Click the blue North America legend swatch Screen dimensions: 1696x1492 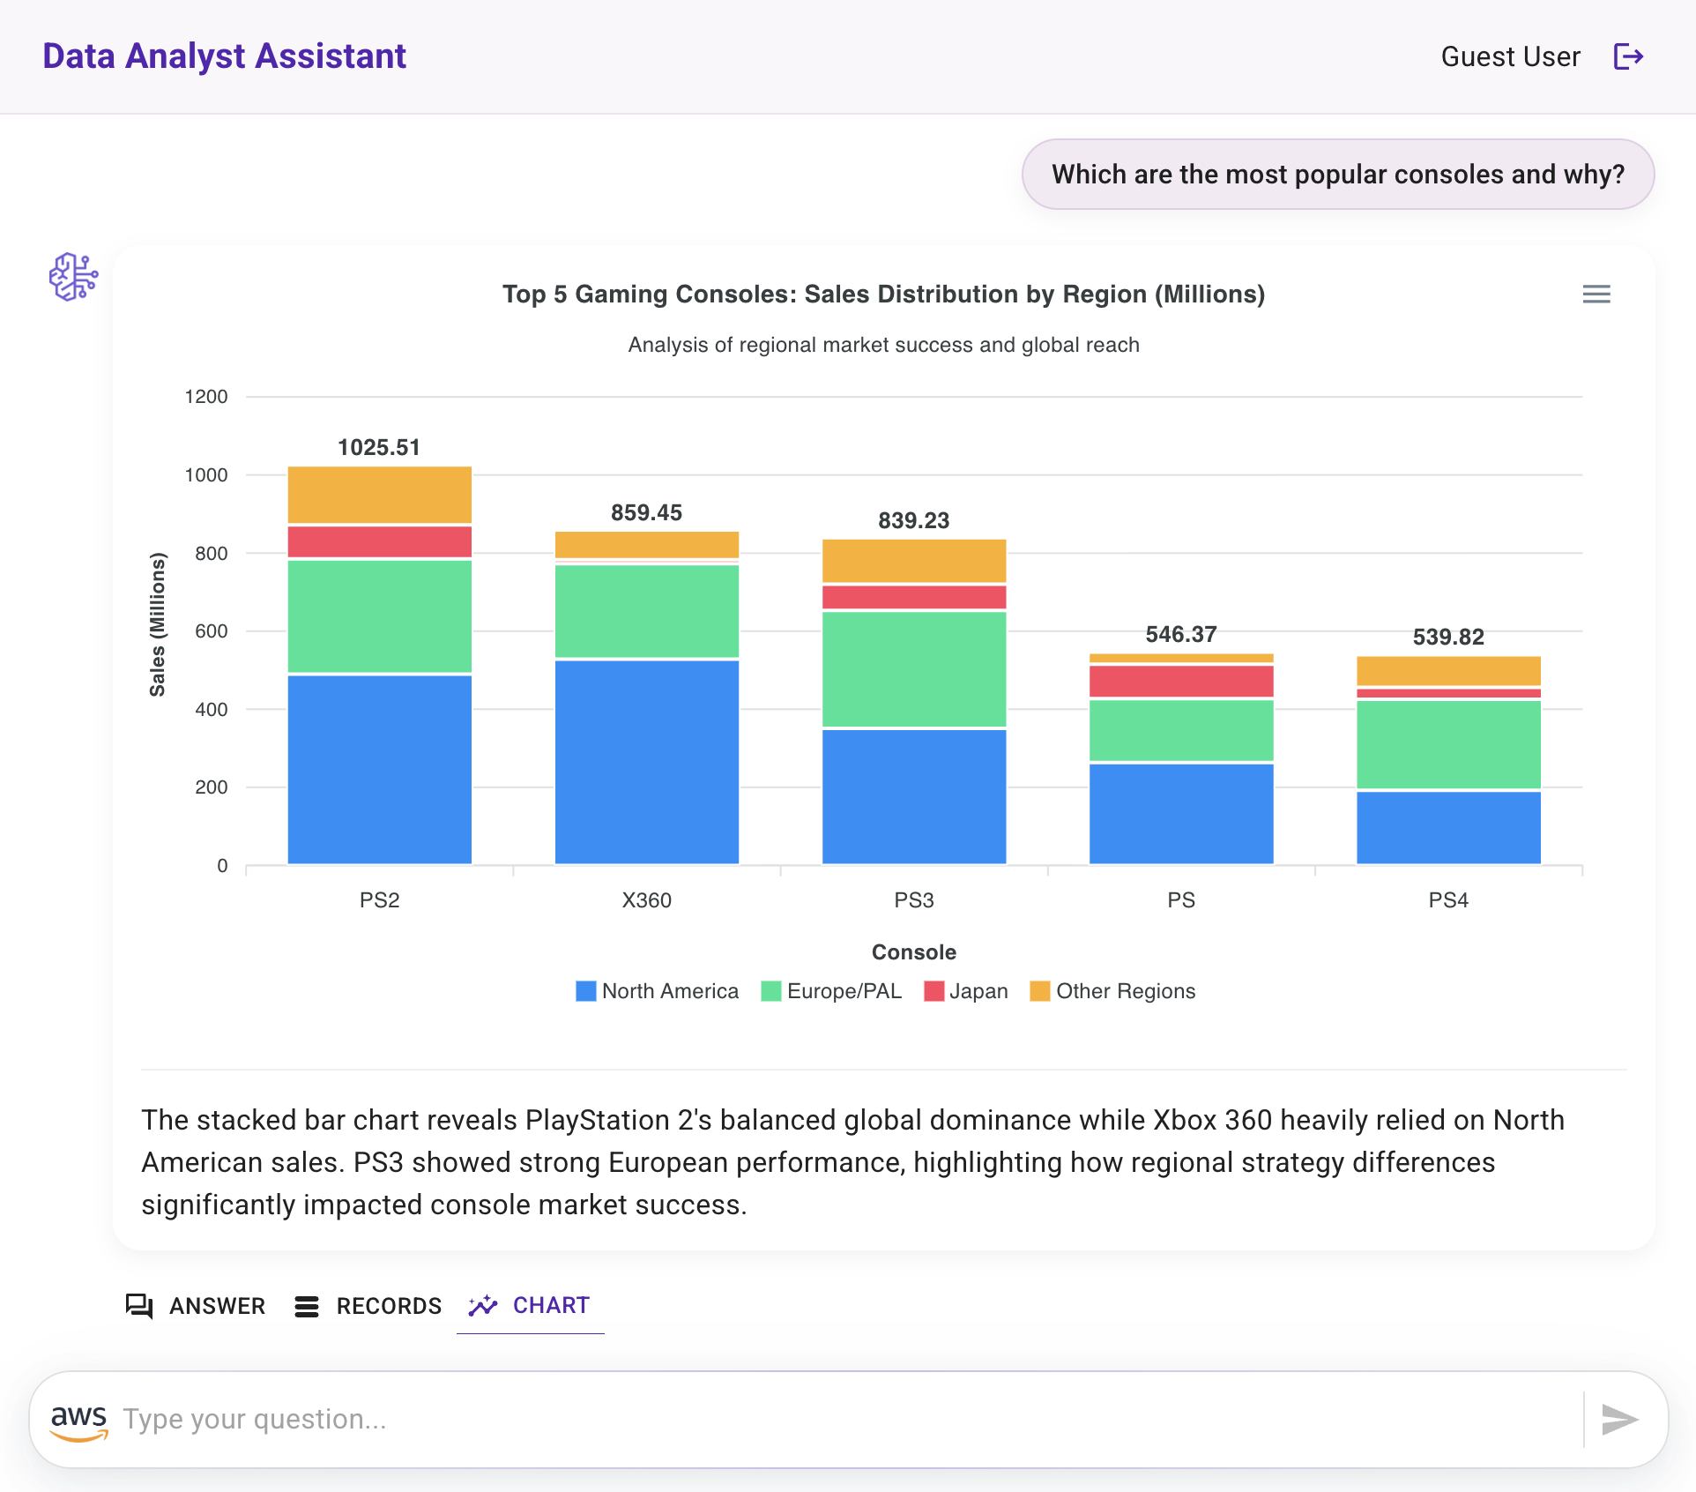click(x=586, y=991)
